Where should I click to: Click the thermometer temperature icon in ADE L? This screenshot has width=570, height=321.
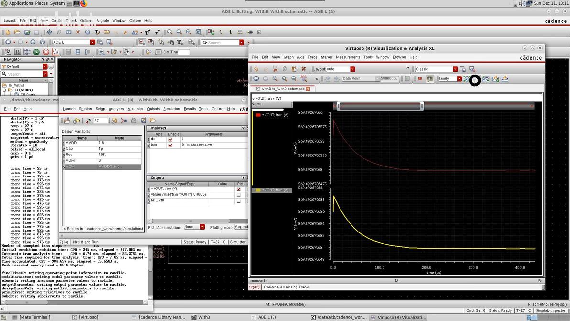pyautogui.click(x=88, y=121)
